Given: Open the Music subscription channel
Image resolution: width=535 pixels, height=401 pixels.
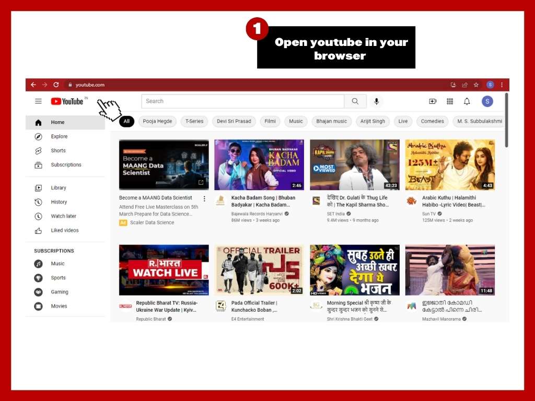Looking at the screenshot, I should 65,264.
